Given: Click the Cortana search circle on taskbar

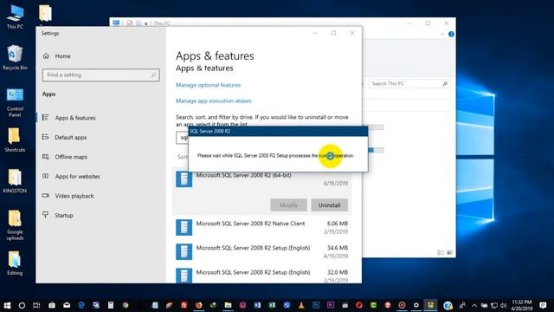Looking at the screenshot, I should tap(22, 305).
